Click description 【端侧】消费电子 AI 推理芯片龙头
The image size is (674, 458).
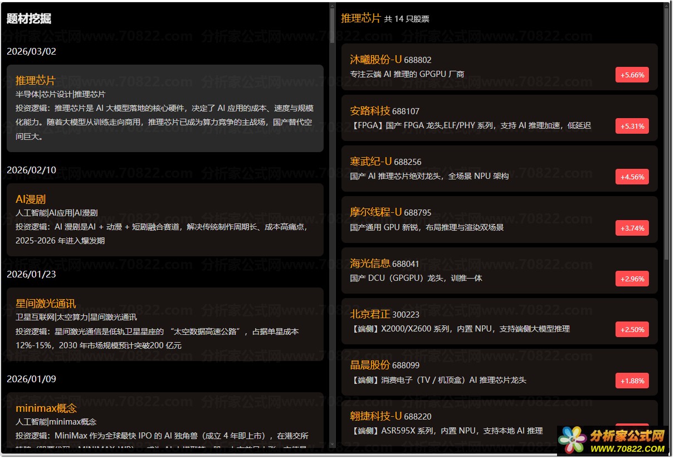click(x=438, y=380)
